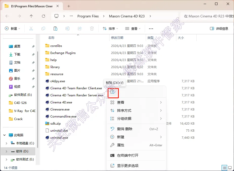The height and width of the screenshot is (171, 234).
Task: Go back with the left arrow
Action: [x=7, y=16]
